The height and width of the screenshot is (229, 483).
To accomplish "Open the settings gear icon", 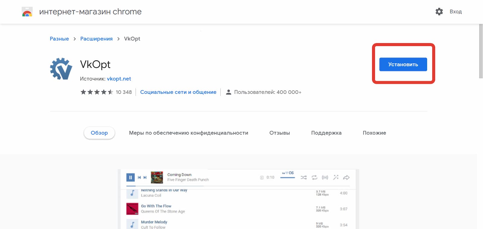I will click(x=439, y=12).
